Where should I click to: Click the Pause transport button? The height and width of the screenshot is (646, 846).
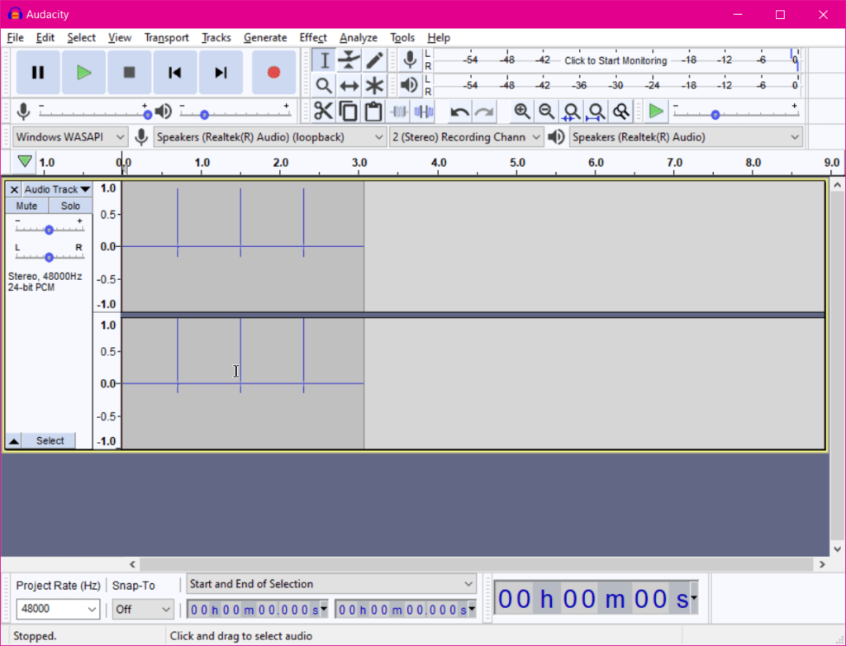tap(38, 73)
